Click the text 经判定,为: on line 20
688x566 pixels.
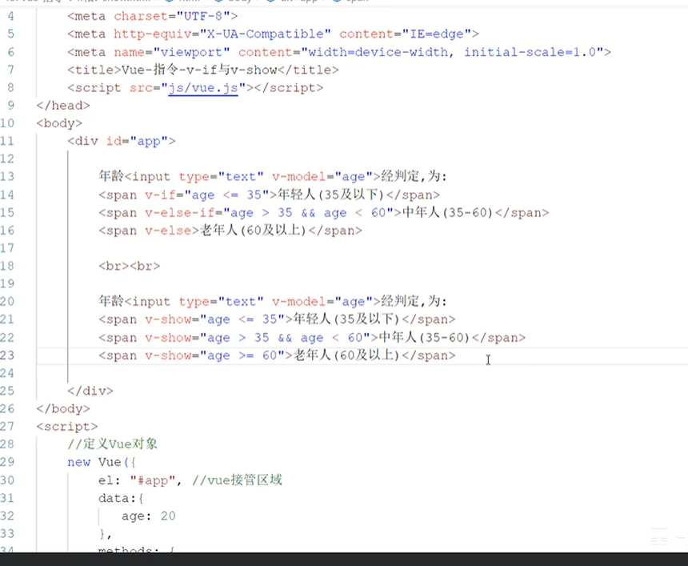[414, 302]
